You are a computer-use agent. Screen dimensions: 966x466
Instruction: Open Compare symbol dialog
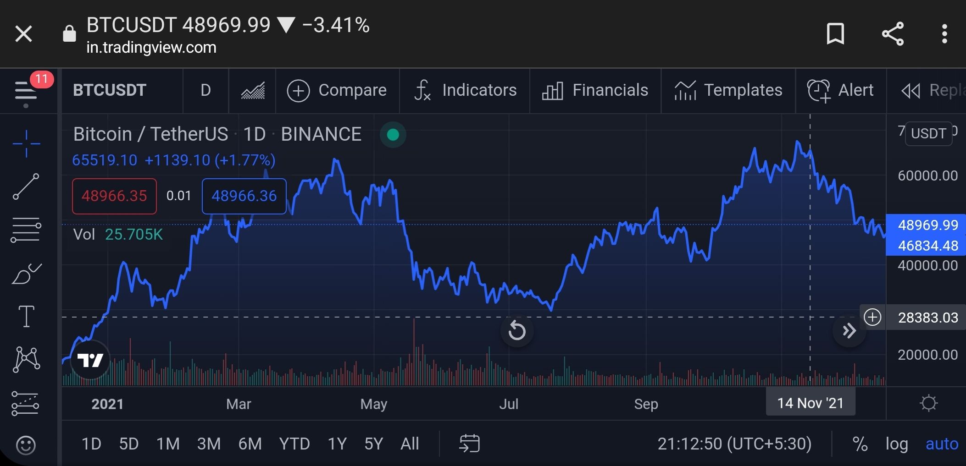pyautogui.click(x=337, y=90)
